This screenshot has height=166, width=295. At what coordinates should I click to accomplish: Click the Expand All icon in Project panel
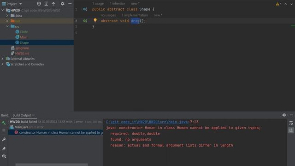(46, 4)
